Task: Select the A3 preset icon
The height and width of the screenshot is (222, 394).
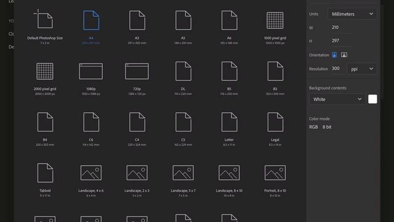Action: [137, 20]
